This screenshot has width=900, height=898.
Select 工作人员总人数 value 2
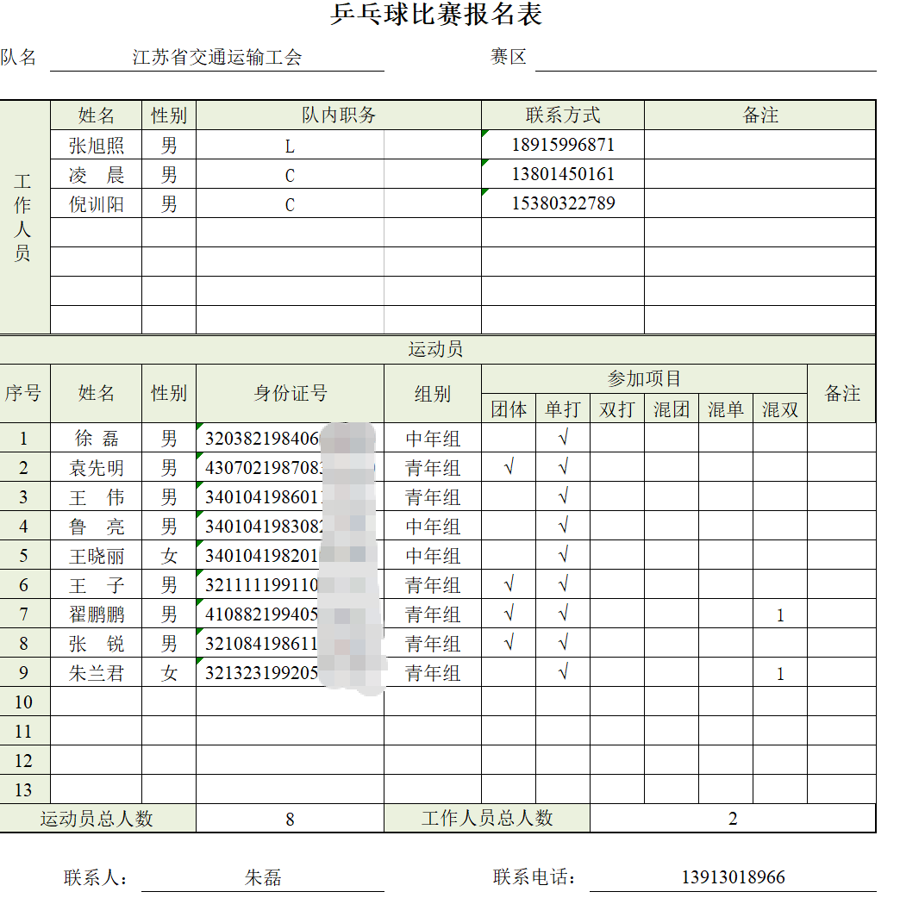tap(733, 818)
